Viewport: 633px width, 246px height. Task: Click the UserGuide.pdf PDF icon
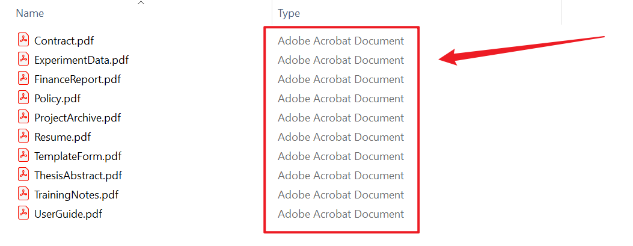pos(23,214)
